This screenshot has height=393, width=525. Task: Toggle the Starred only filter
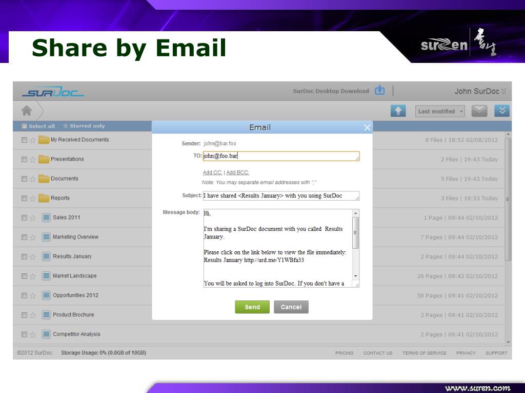tap(84, 126)
